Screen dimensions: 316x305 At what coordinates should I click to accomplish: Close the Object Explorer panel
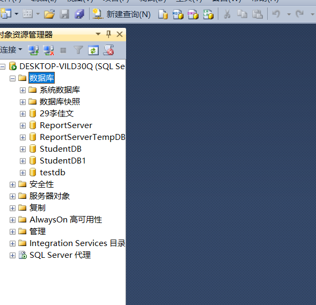(x=120, y=34)
